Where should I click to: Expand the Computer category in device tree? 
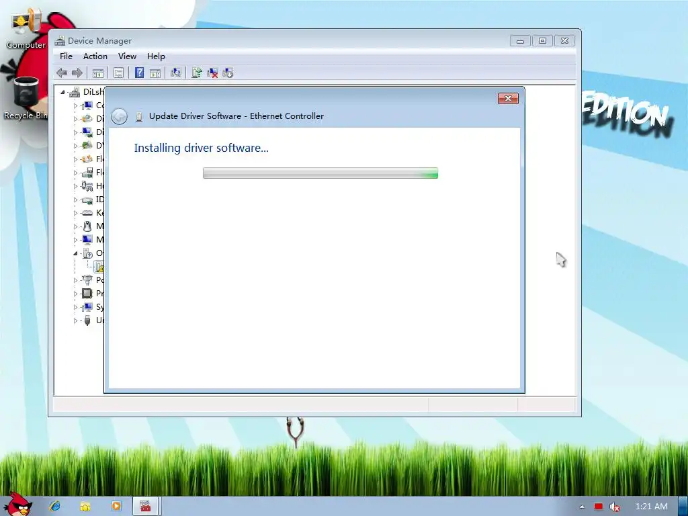[x=75, y=105]
